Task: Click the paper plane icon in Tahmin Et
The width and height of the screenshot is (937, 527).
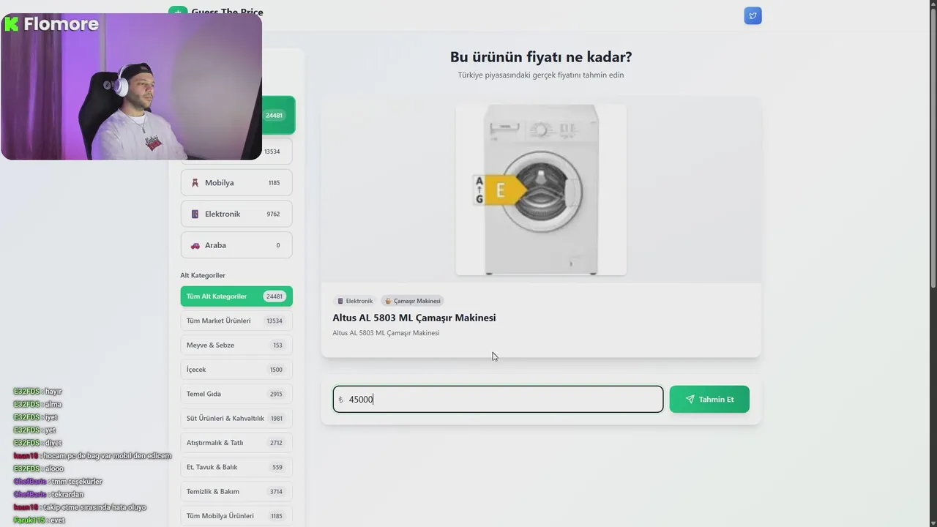Action: (690, 399)
